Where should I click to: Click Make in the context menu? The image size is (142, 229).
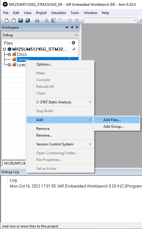pyautogui.click(x=60, y=73)
